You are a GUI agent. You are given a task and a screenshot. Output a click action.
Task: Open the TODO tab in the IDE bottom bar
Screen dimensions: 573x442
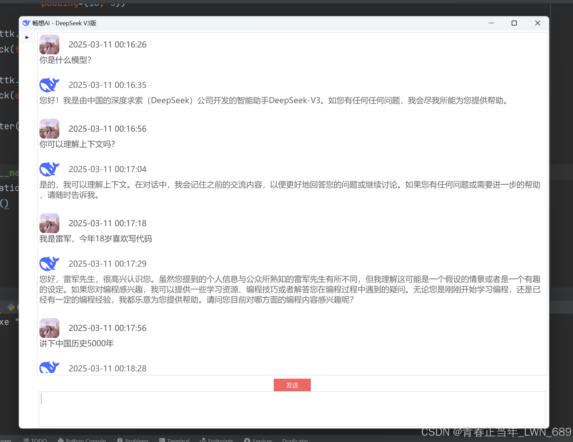tap(35, 440)
